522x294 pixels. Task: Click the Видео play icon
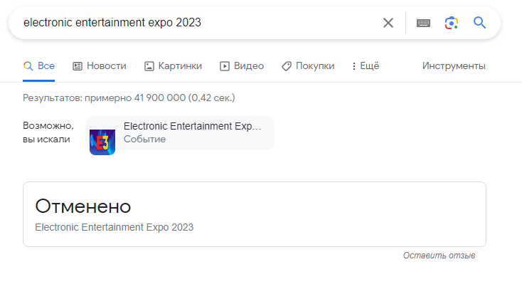pyautogui.click(x=225, y=66)
